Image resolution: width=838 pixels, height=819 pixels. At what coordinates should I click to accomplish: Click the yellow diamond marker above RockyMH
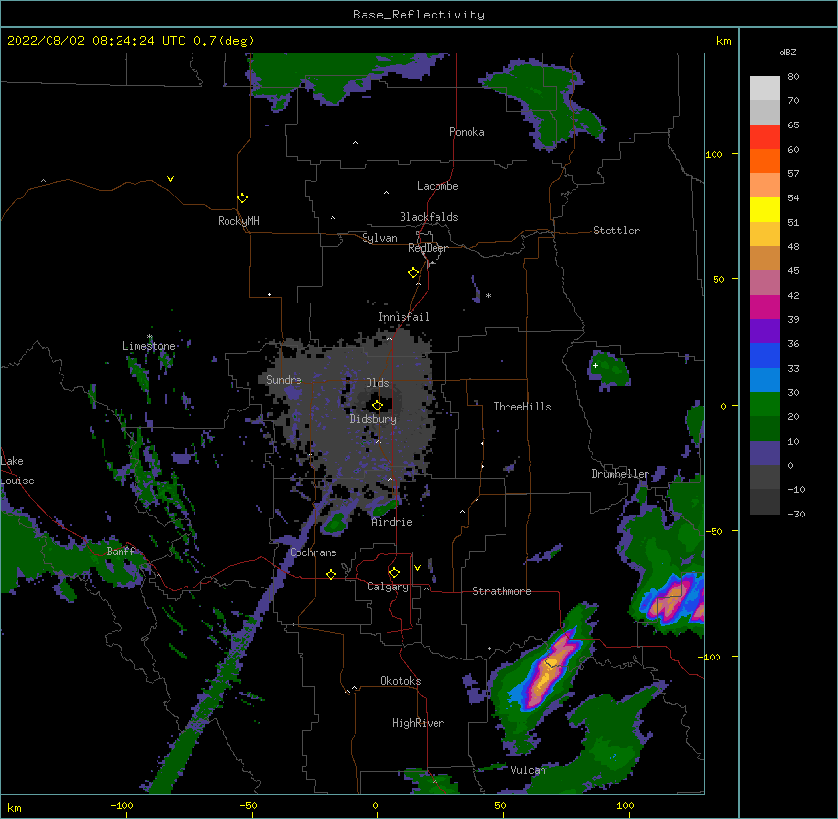pyautogui.click(x=242, y=198)
